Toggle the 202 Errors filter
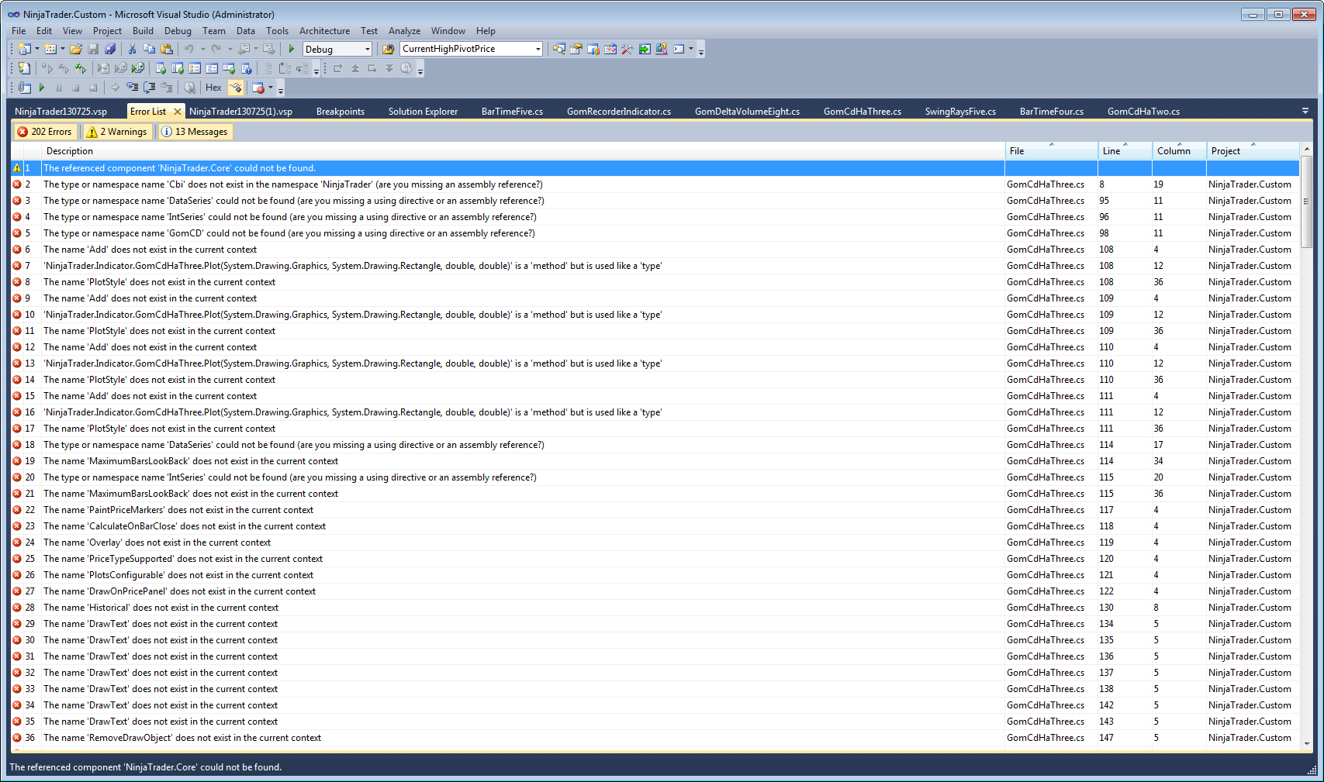 45,132
